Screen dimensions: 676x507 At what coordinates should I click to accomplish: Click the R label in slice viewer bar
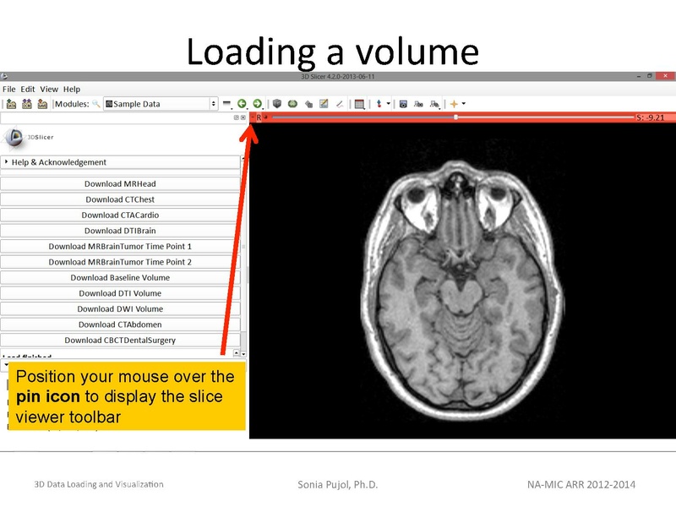259,117
